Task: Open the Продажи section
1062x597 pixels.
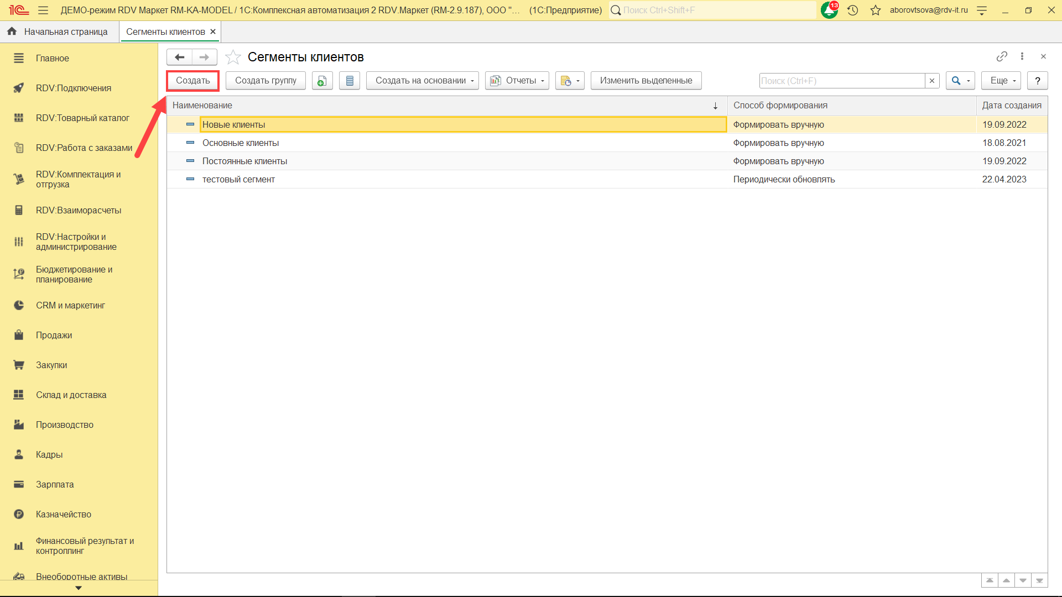Action: pos(54,335)
